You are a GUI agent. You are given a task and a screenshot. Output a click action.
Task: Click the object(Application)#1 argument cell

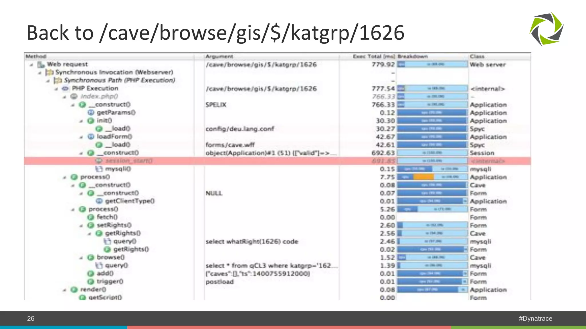click(x=271, y=153)
